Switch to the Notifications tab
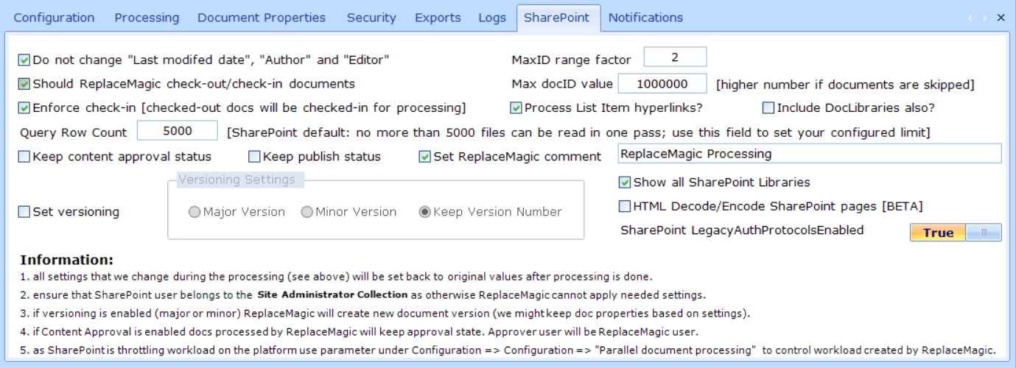Viewport: 1016px width, 368px height. [x=646, y=17]
